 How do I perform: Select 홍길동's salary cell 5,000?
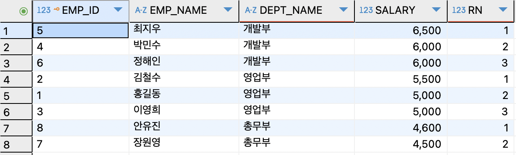point(400,95)
